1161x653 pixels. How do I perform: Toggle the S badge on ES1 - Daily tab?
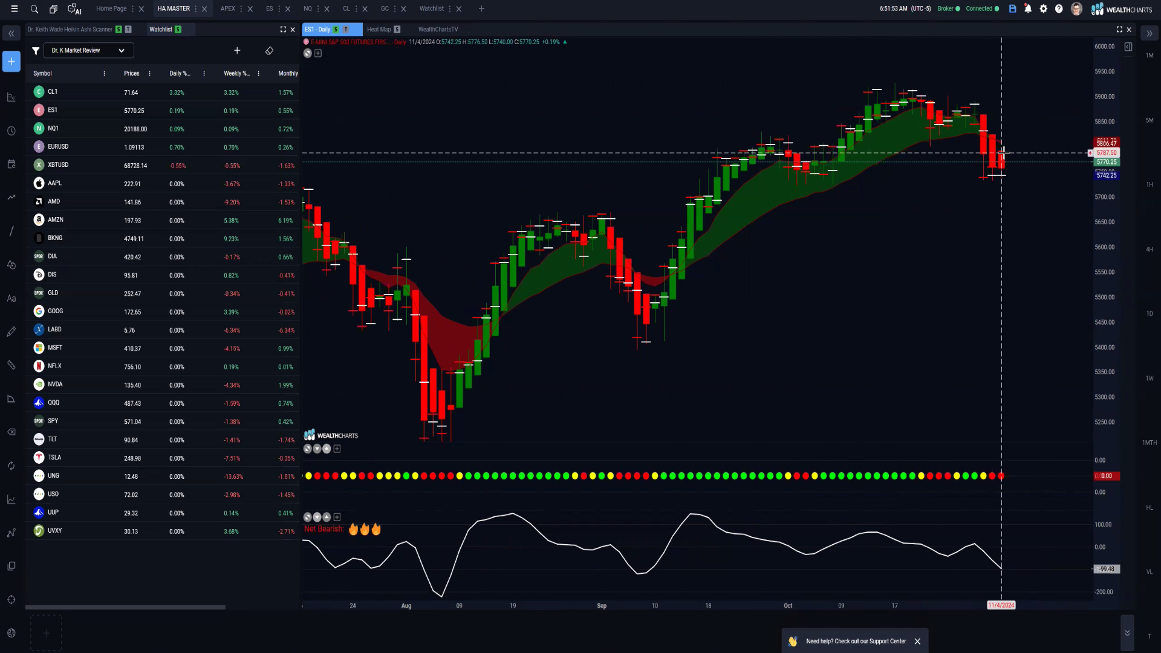(336, 30)
